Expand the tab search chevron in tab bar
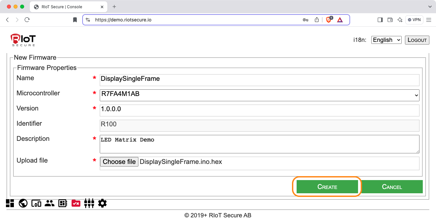Screen dimensions: 436x219 [x=430, y=7]
